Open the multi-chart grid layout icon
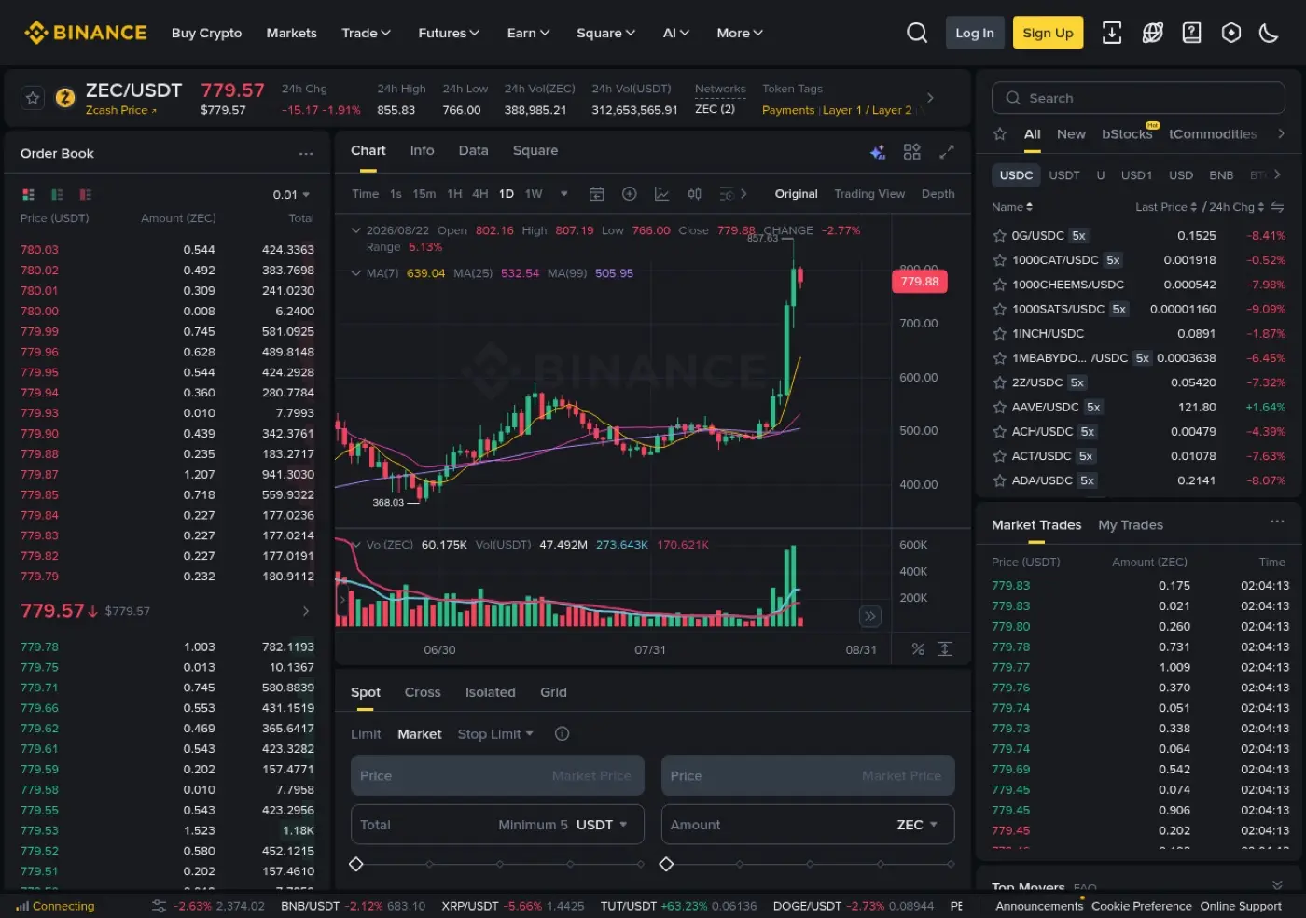Image resolution: width=1306 pixels, height=918 pixels. pos(911,151)
